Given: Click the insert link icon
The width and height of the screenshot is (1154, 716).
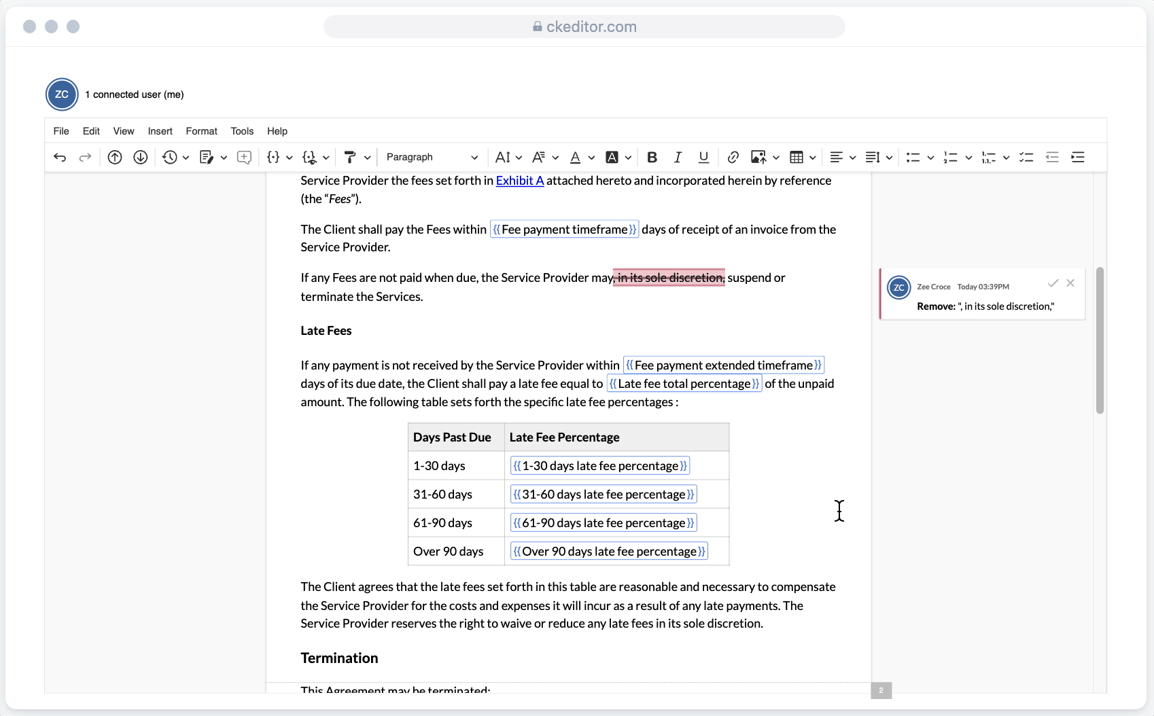Looking at the screenshot, I should tap(733, 158).
